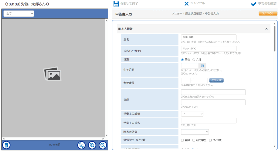Go to メニュー in the breadcrumb
The image size is (280, 151).
[177, 14]
